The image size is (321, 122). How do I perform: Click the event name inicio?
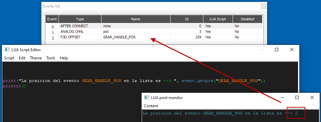107,26
